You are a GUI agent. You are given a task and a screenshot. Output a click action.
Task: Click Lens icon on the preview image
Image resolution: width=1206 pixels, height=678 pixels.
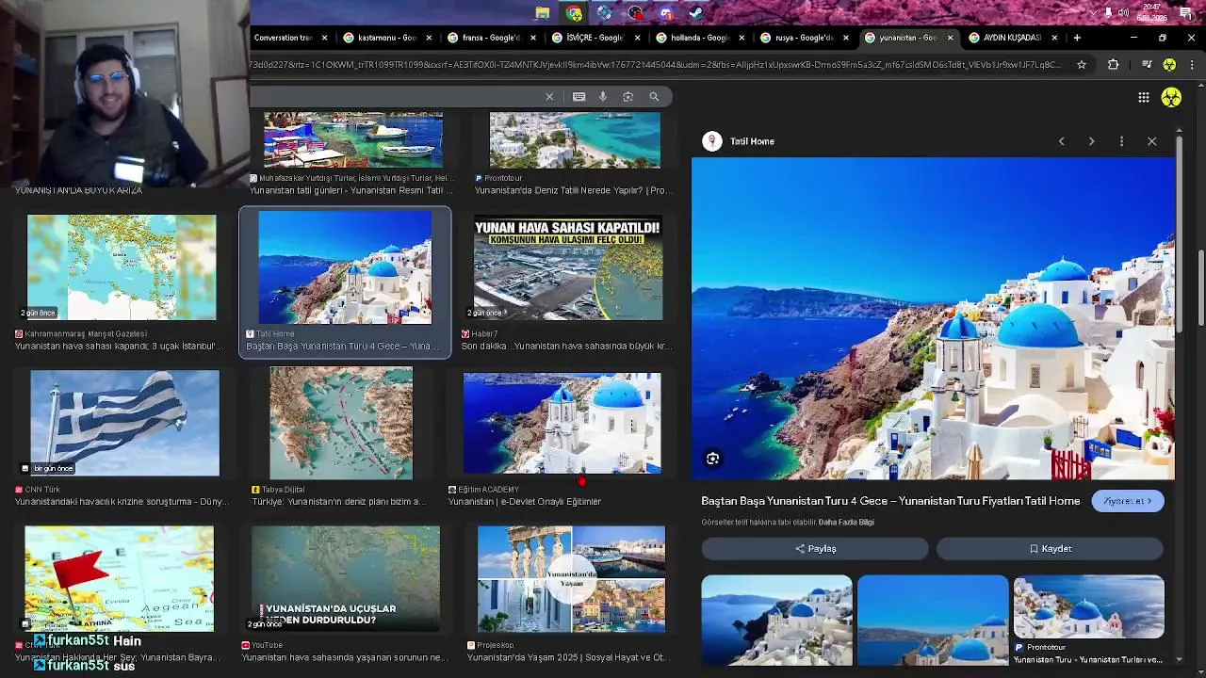713,459
